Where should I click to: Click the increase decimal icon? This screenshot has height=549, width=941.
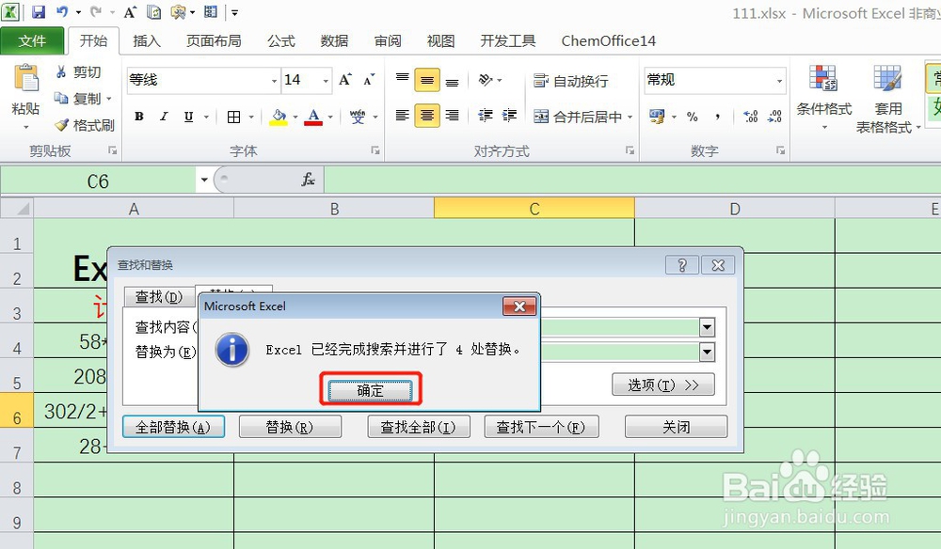coord(750,117)
